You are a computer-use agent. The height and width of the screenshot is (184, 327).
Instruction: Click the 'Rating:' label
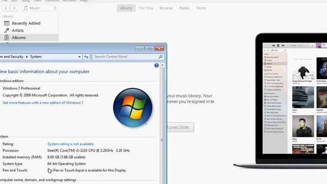coord(8,144)
